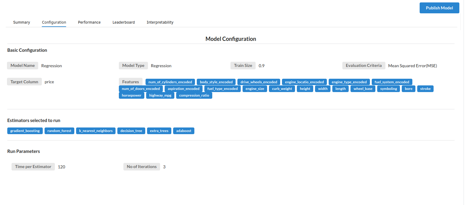This screenshot has width=473, height=205.
Task: Select the random_forest estimator tag
Action: pyautogui.click(x=59, y=131)
